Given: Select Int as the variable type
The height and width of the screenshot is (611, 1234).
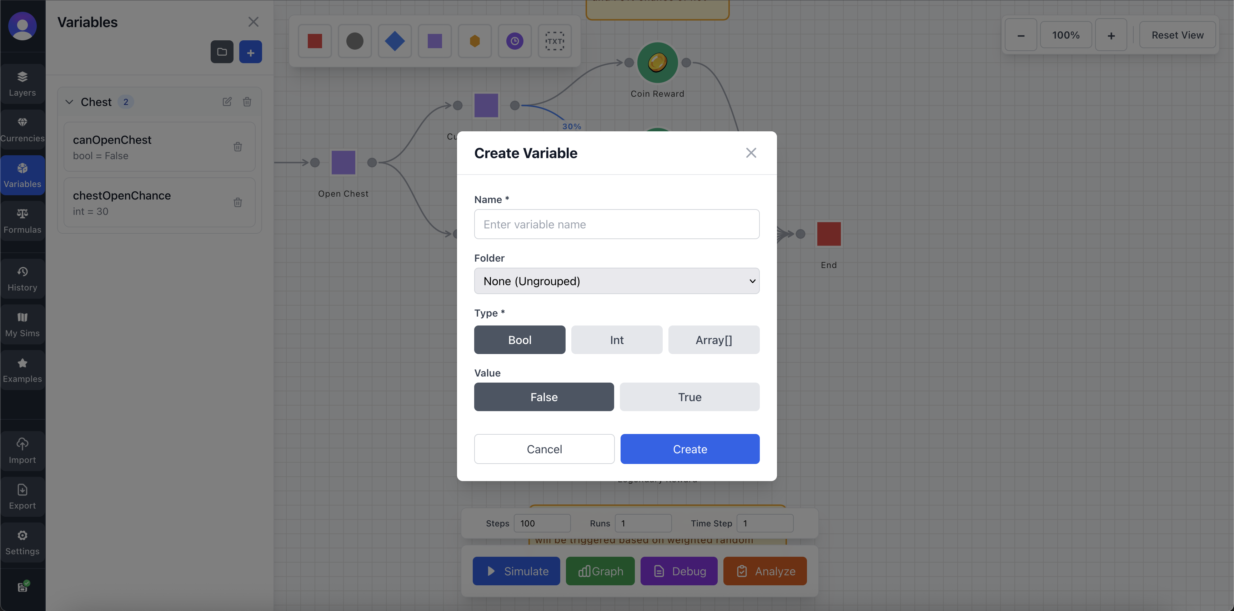Looking at the screenshot, I should pos(617,340).
